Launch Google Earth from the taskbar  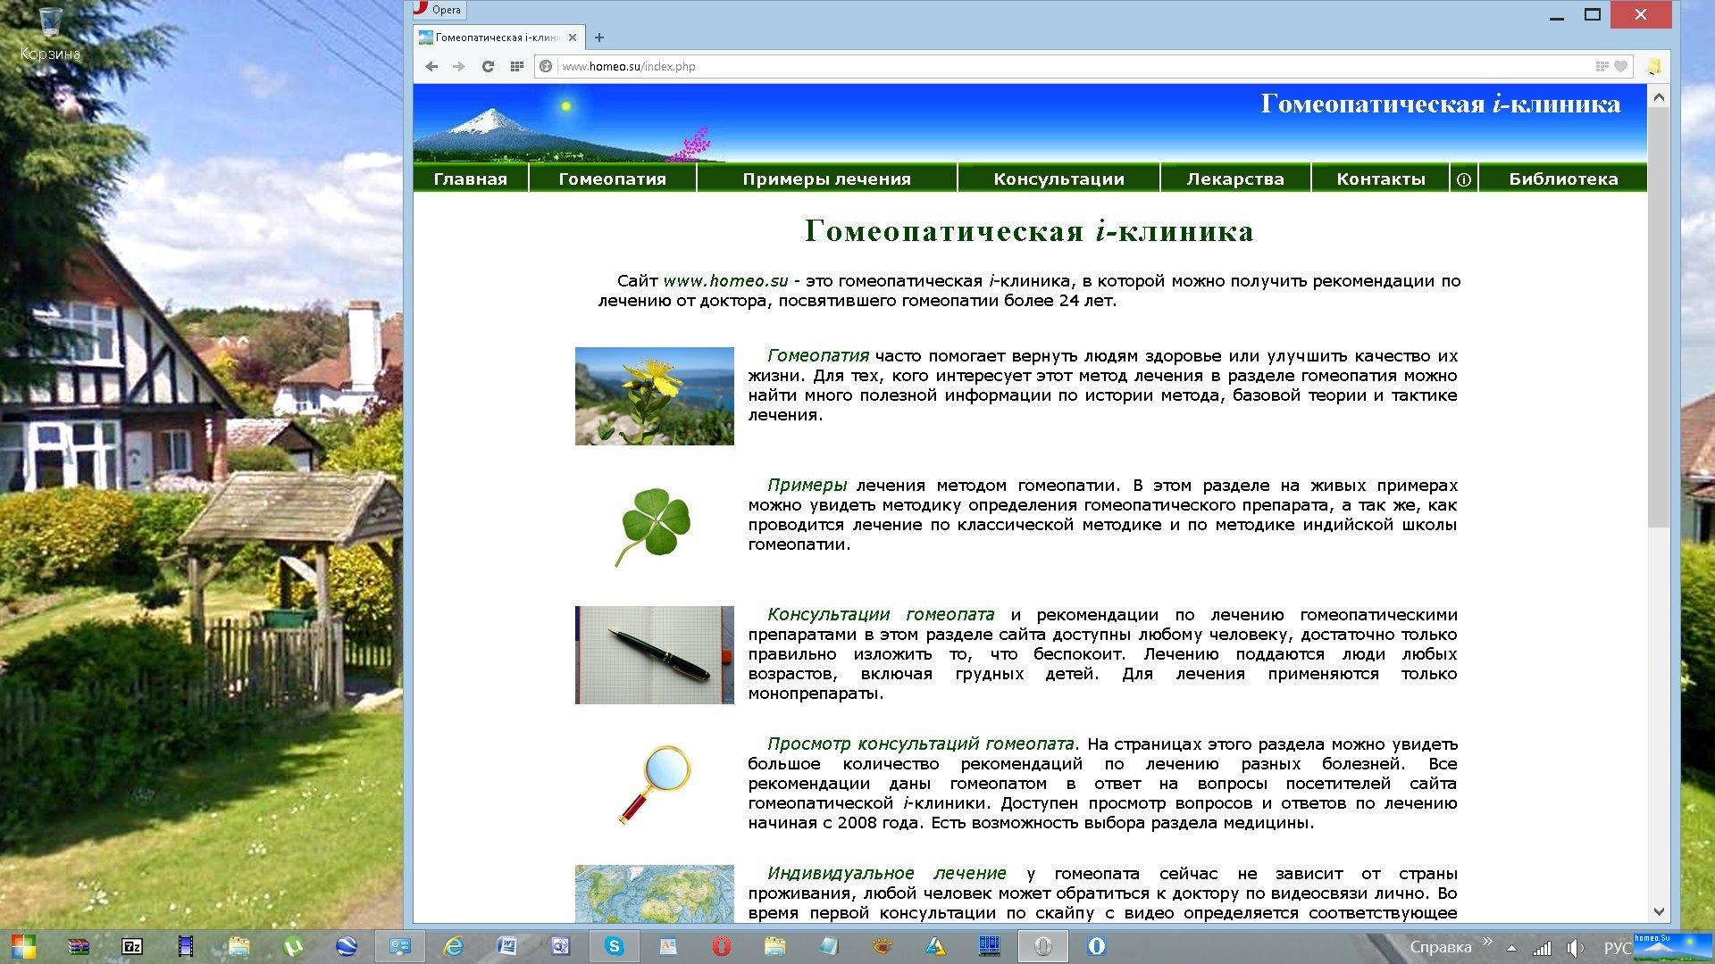(347, 946)
